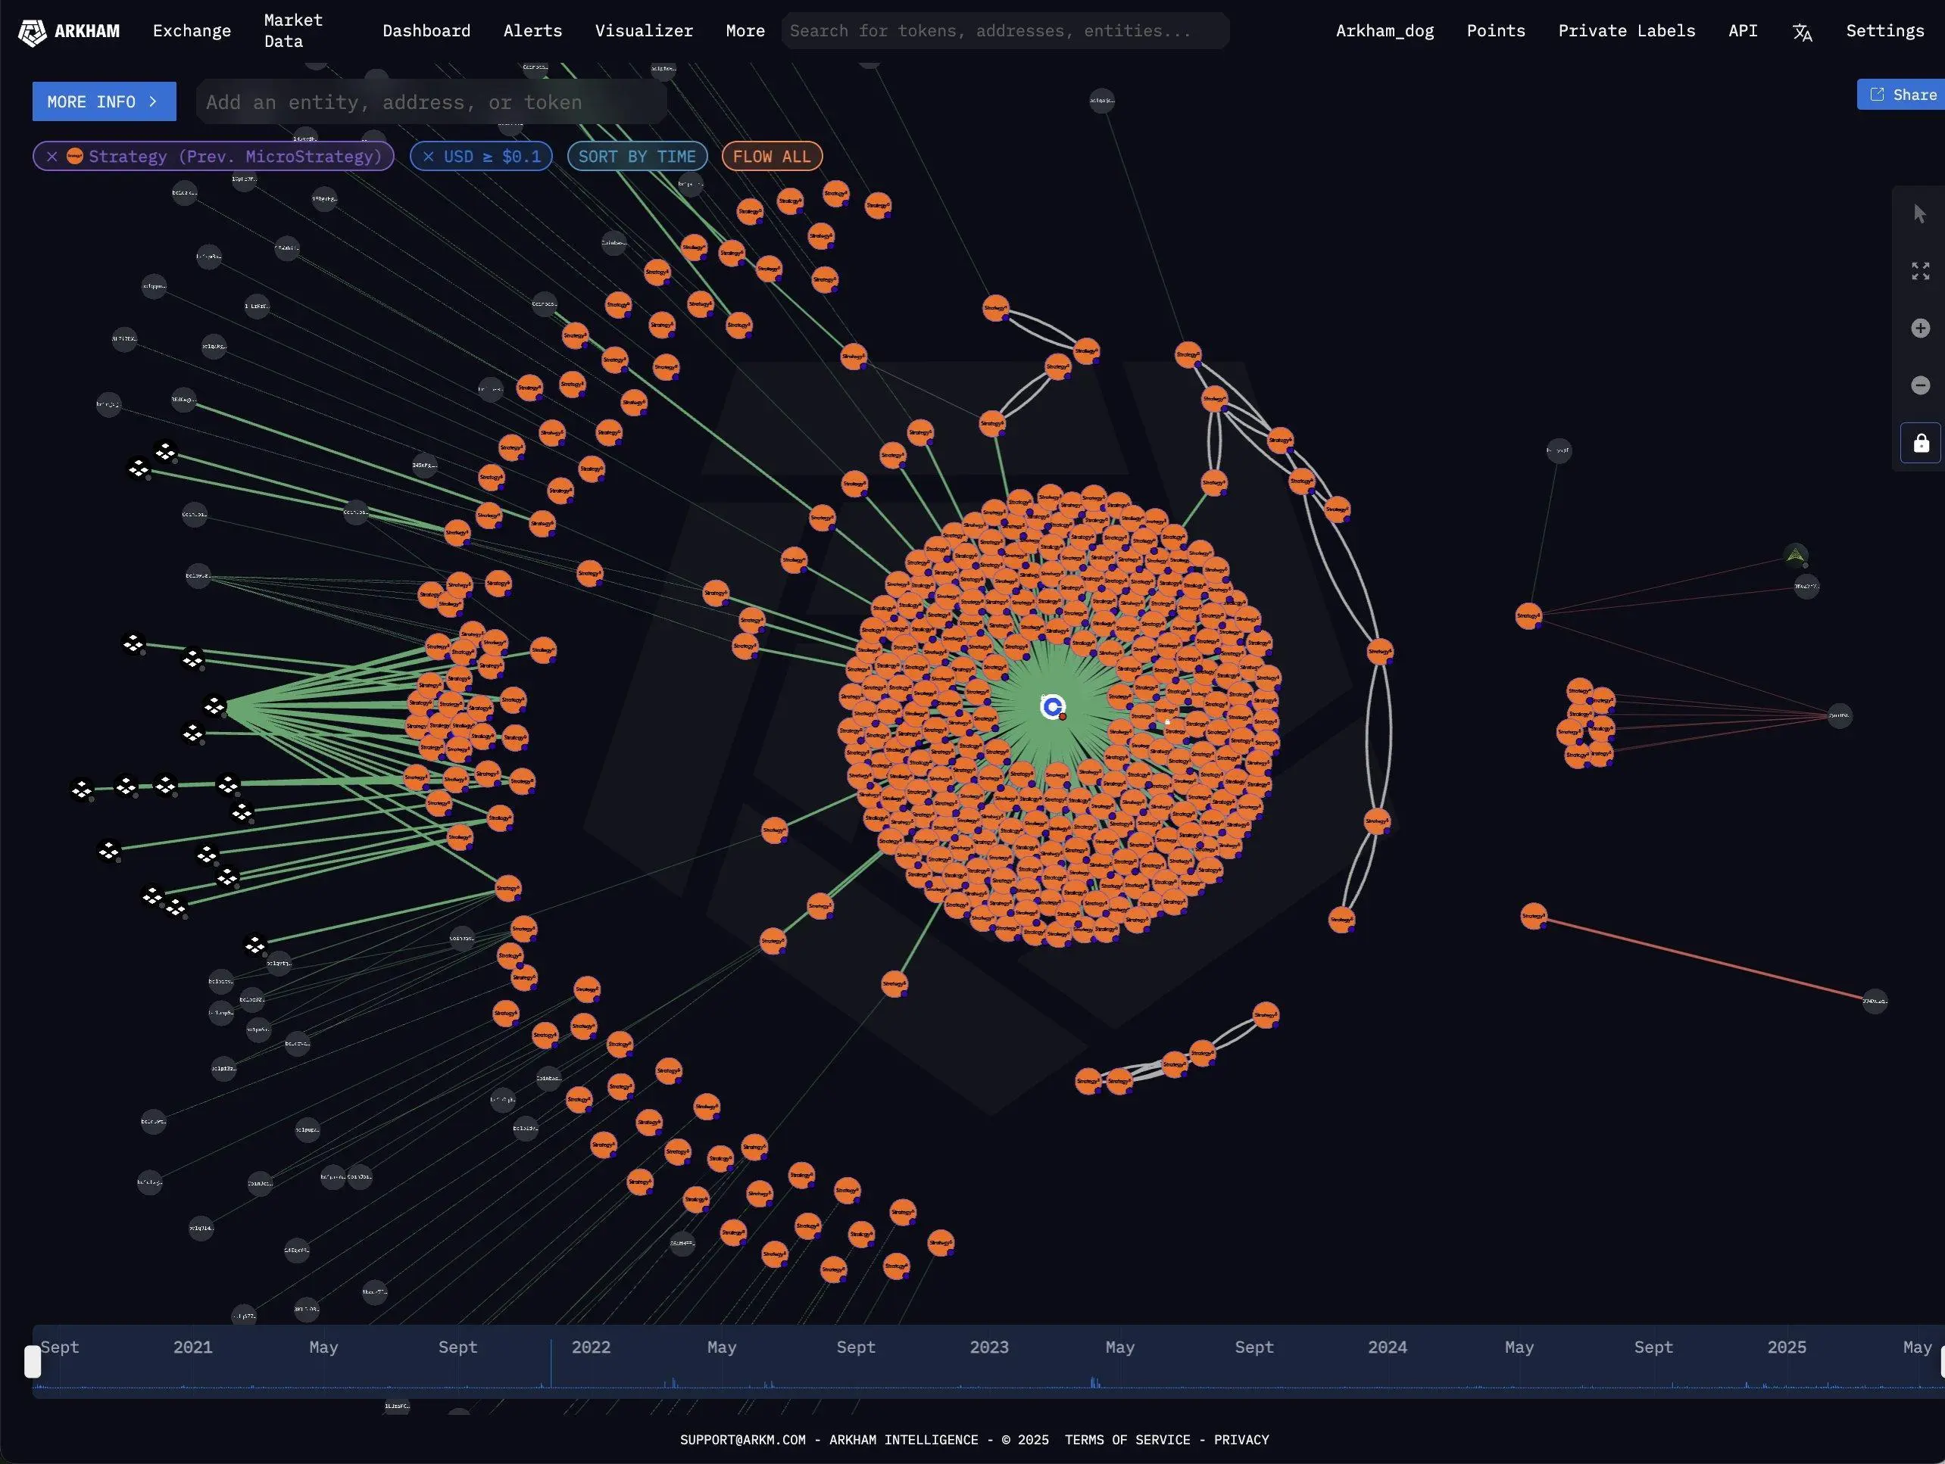1945x1464 pixels.
Task: Click the language translate icon
Action: [x=1802, y=33]
